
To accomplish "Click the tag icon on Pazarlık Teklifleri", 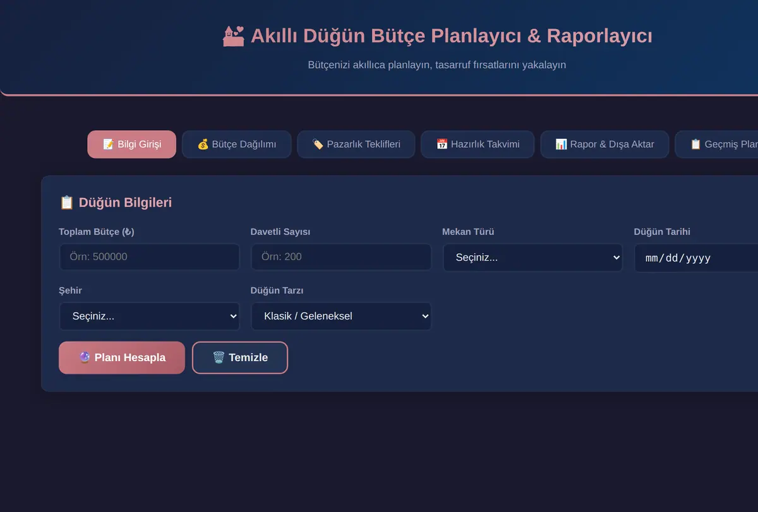I will coord(318,145).
